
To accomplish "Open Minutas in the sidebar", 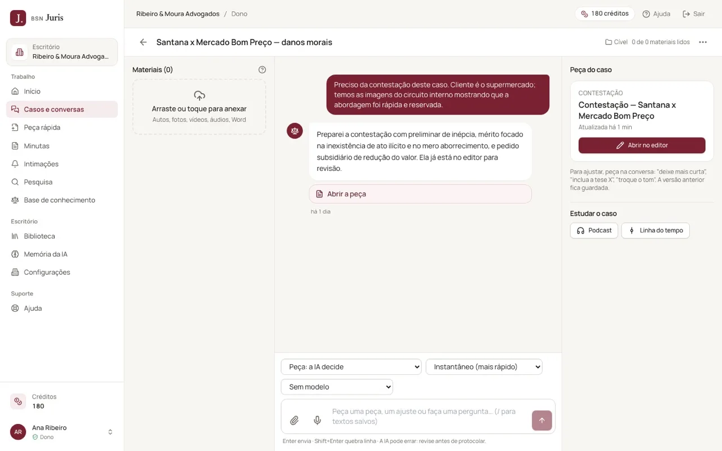I will pos(62,146).
